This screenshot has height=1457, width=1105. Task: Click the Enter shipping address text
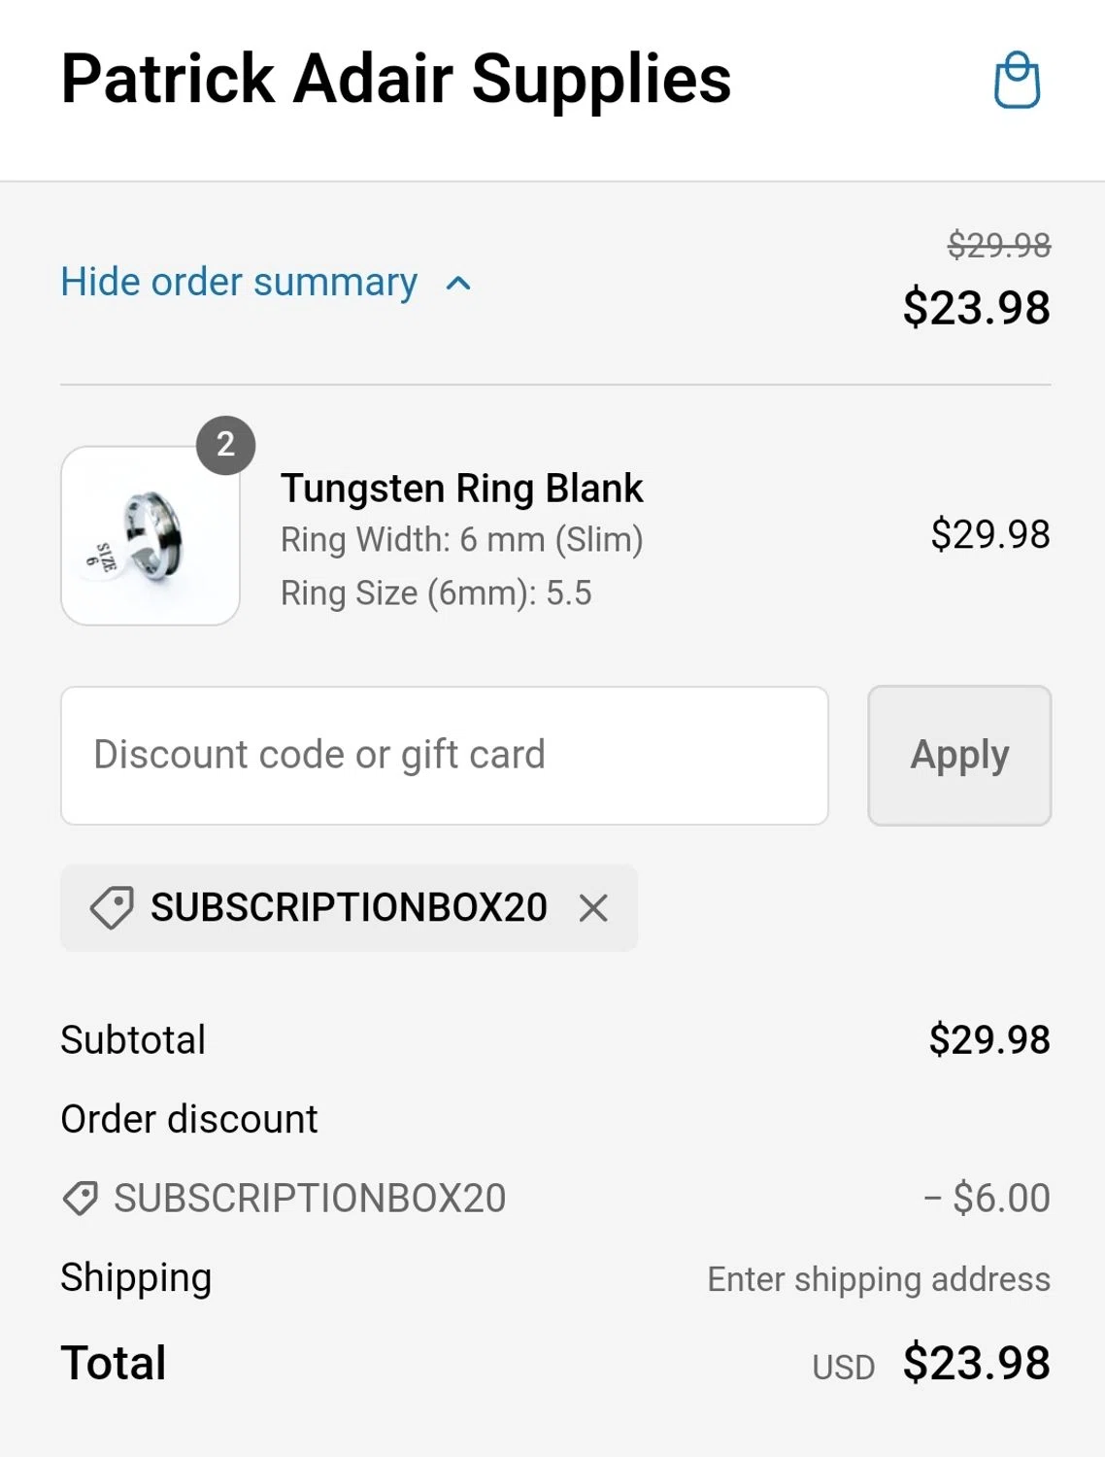coord(878,1279)
